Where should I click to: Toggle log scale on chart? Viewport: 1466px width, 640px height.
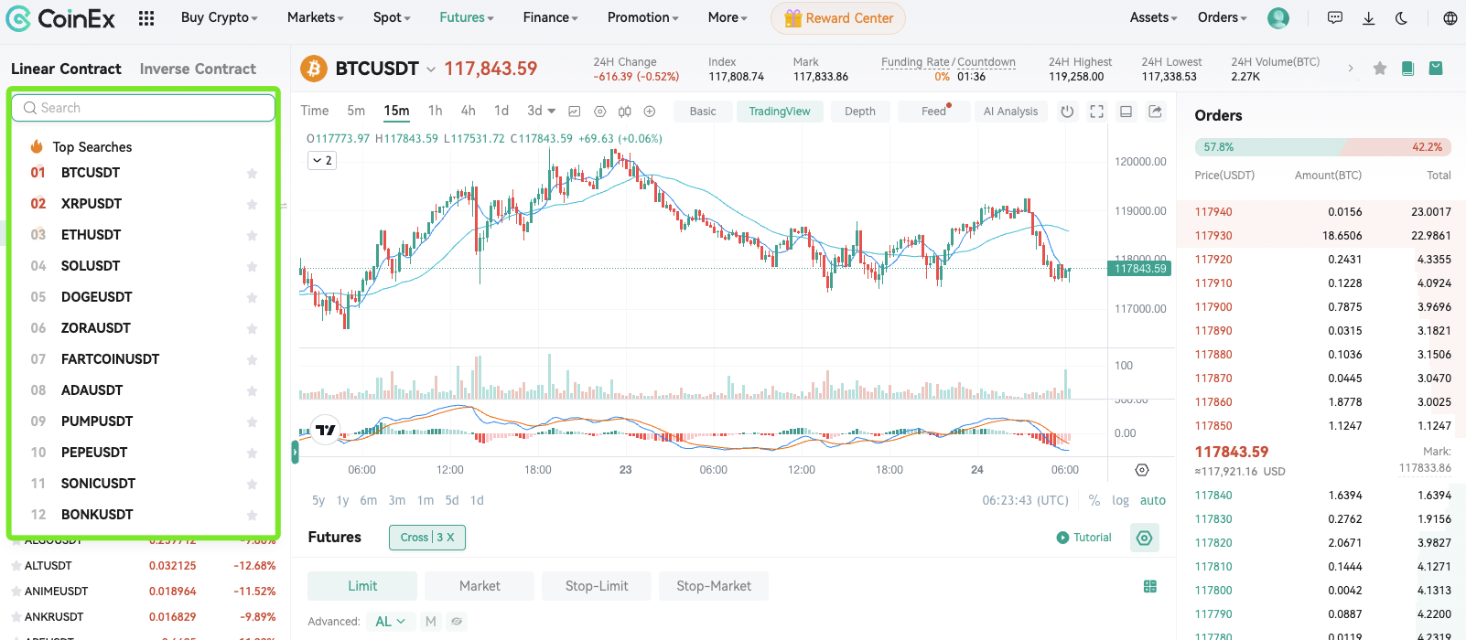[x=1120, y=500]
